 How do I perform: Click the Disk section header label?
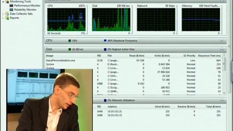pos(49,49)
